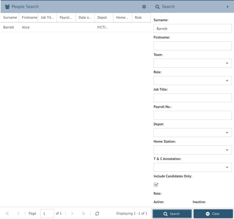The image size is (234, 219).
Task: Click the Search button
Action: [x=172, y=213]
